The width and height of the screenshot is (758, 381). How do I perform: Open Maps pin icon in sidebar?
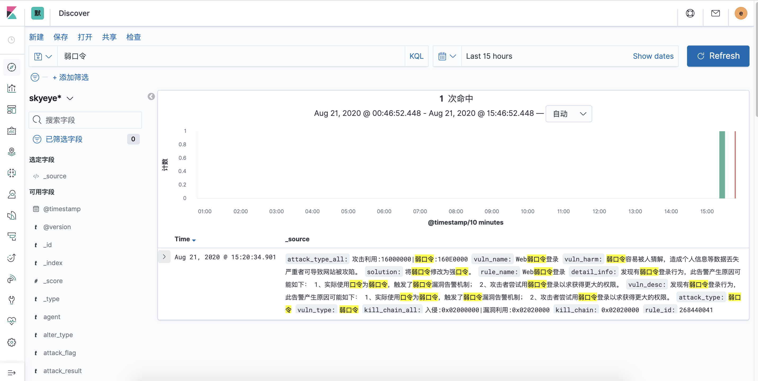click(11, 152)
